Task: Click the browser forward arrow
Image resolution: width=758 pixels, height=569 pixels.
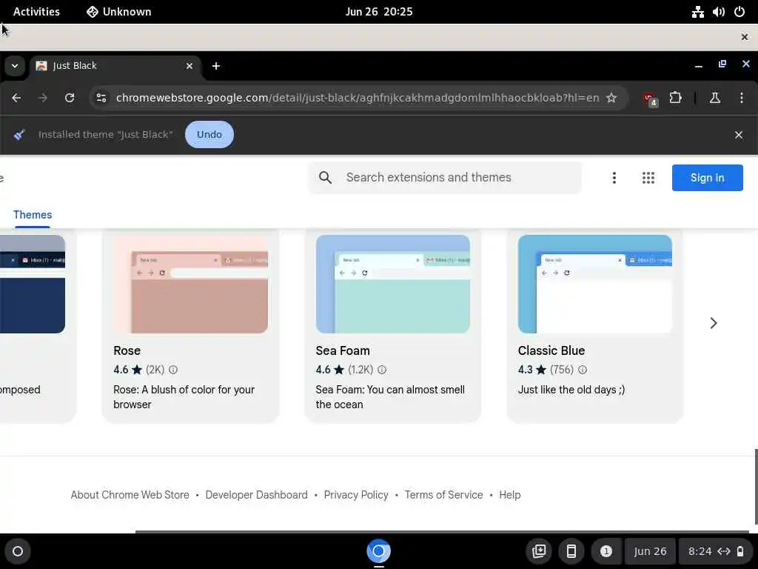Action: 43,98
